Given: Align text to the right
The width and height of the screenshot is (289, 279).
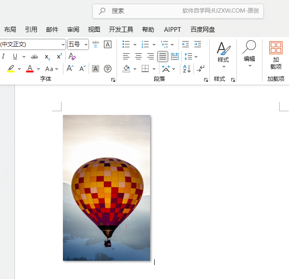Looking at the screenshot, I should click(151, 57).
